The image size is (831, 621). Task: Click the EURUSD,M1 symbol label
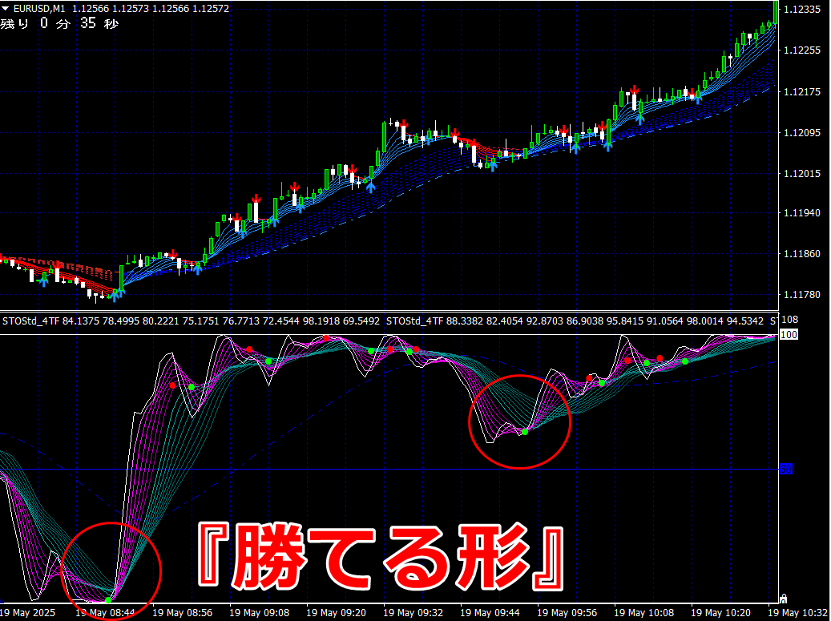41,9
